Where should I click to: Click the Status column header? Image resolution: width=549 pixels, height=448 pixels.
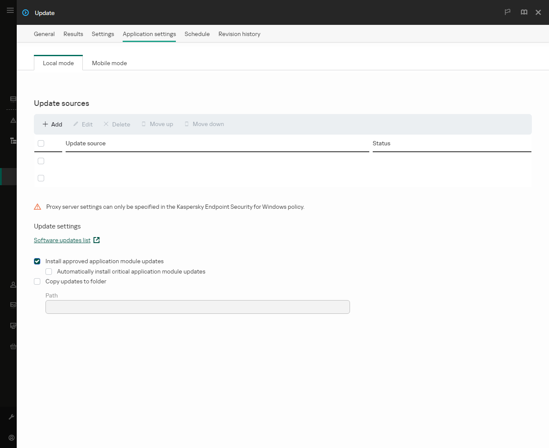pyautogui.click(x=382, y=144)
